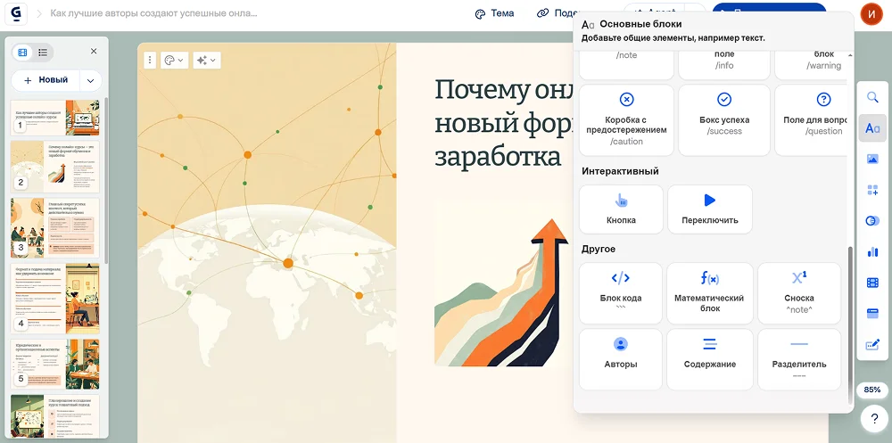Open the three-dot card options menu

tap(150, 60)
